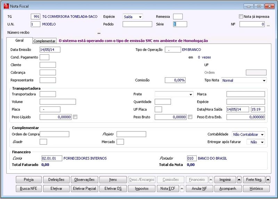The width and height of the screenshot is (278, 199).
Task: Click the NF number field
Action: 252,24
